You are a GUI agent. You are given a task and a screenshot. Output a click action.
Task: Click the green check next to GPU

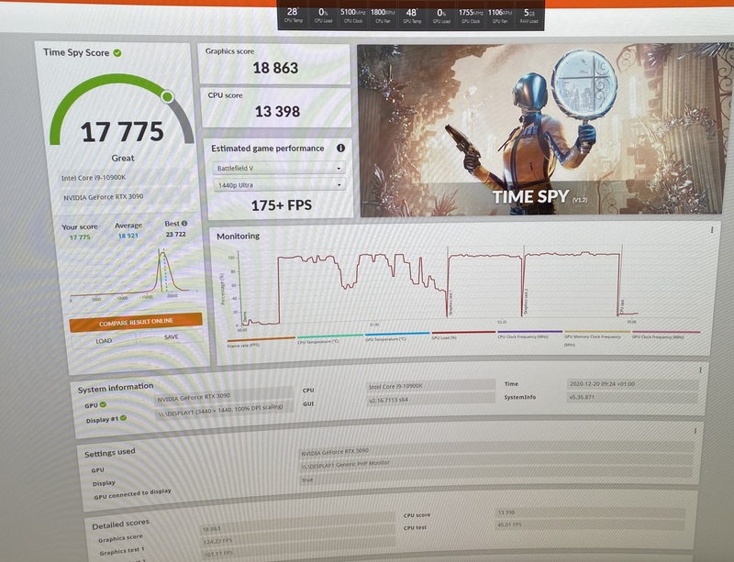point(103,404)
